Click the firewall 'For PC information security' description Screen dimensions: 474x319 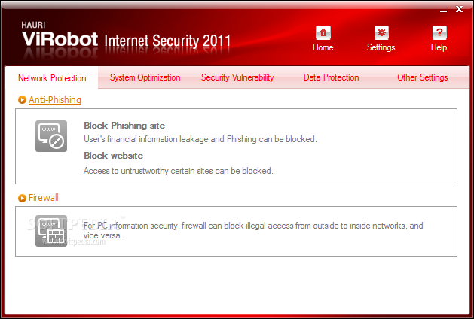(x=253, y=230)
